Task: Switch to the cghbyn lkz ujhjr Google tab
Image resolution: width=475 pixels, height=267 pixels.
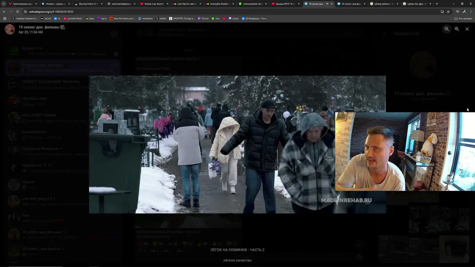Action: (x=417, y=4)
